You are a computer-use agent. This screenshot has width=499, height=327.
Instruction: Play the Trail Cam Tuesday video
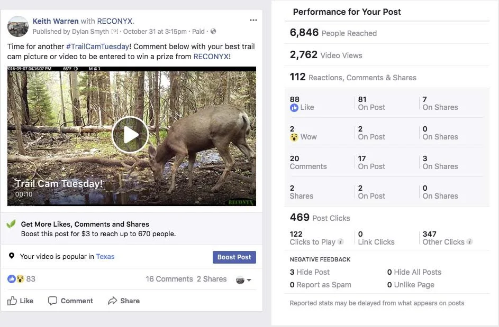(x=130, y=135)
